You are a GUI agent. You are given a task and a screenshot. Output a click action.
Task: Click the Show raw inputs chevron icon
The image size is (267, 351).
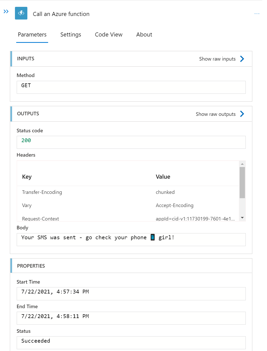point(242,59)
